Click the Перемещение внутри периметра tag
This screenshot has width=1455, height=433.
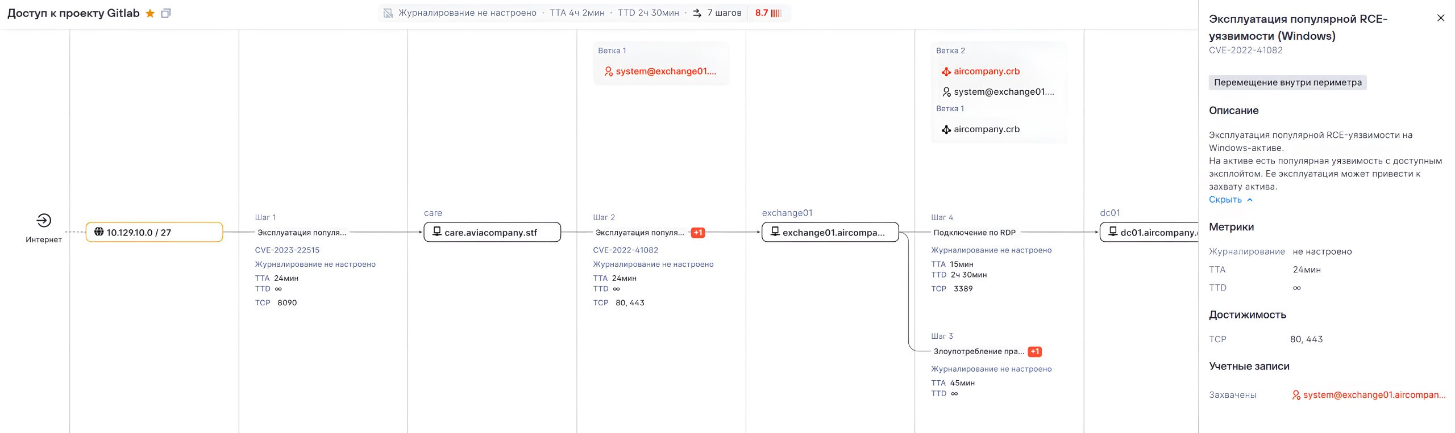1287,82
